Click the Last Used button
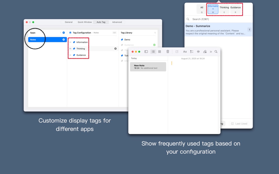This screenshot has height=174, width=279. click(x=239, y=123)
